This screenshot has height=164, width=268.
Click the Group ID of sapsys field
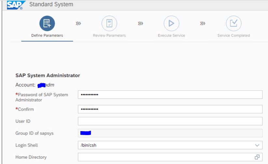170,133
